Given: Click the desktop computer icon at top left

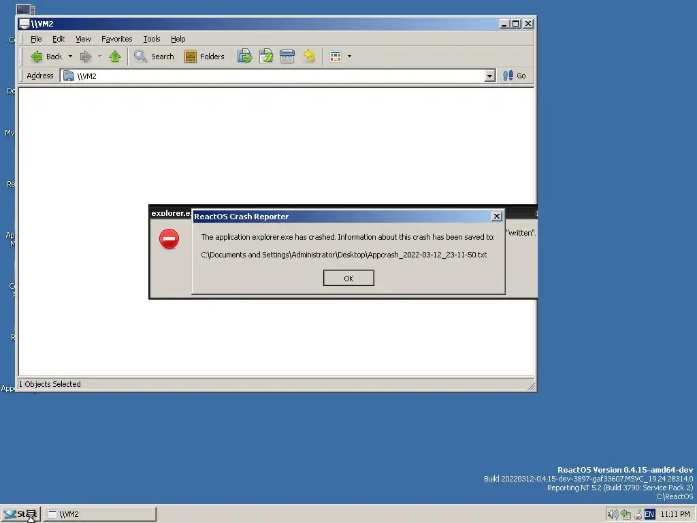Looking at the screenshot, I should pos(25,9).
